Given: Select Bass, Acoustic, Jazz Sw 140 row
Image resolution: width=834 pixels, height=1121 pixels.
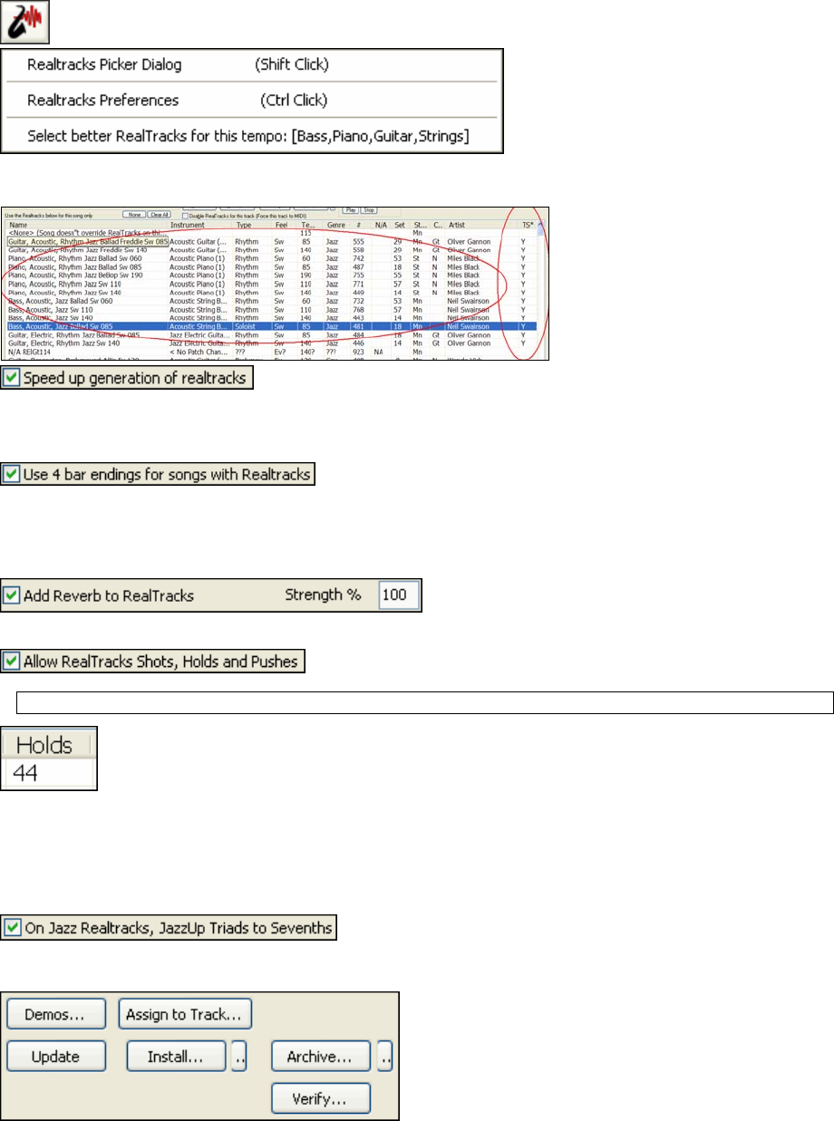Looking at the screenshot, I should coord(271,317).
